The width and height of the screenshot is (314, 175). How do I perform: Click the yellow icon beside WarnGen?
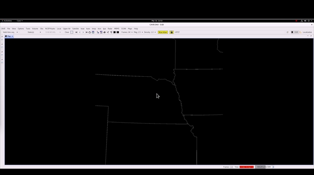[x=172, y=32]
